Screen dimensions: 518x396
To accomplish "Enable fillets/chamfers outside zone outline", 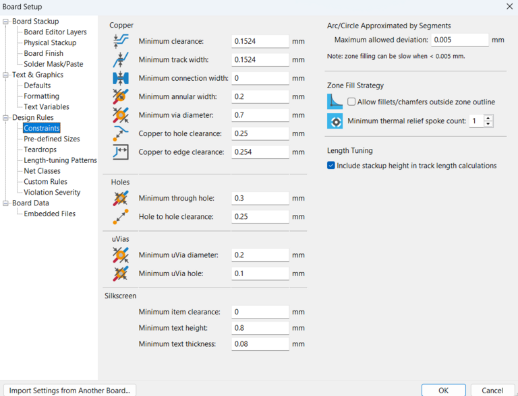I will [x=351, y=102].
